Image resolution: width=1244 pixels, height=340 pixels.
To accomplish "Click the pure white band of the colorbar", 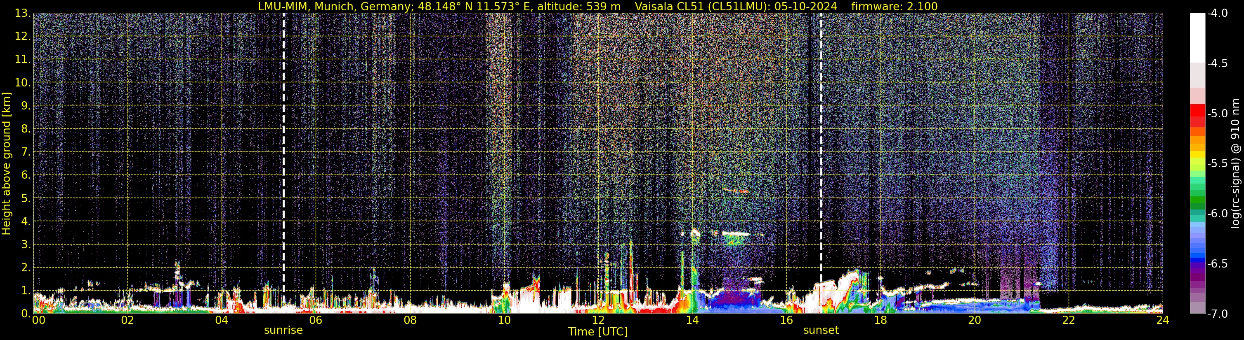I will [1197, 37].
